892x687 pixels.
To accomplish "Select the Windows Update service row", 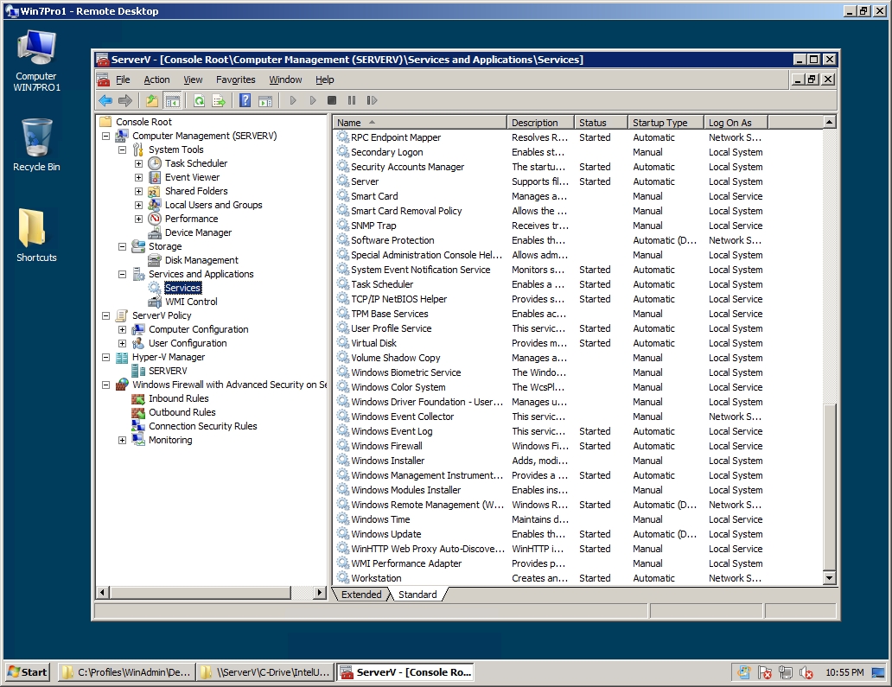I will (578, 535).
